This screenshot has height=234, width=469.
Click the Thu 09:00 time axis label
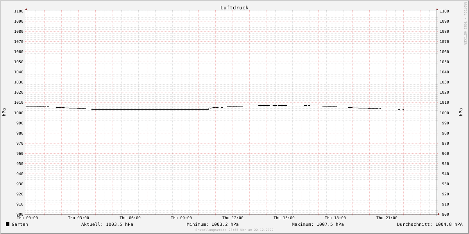(x=181, y=218)
